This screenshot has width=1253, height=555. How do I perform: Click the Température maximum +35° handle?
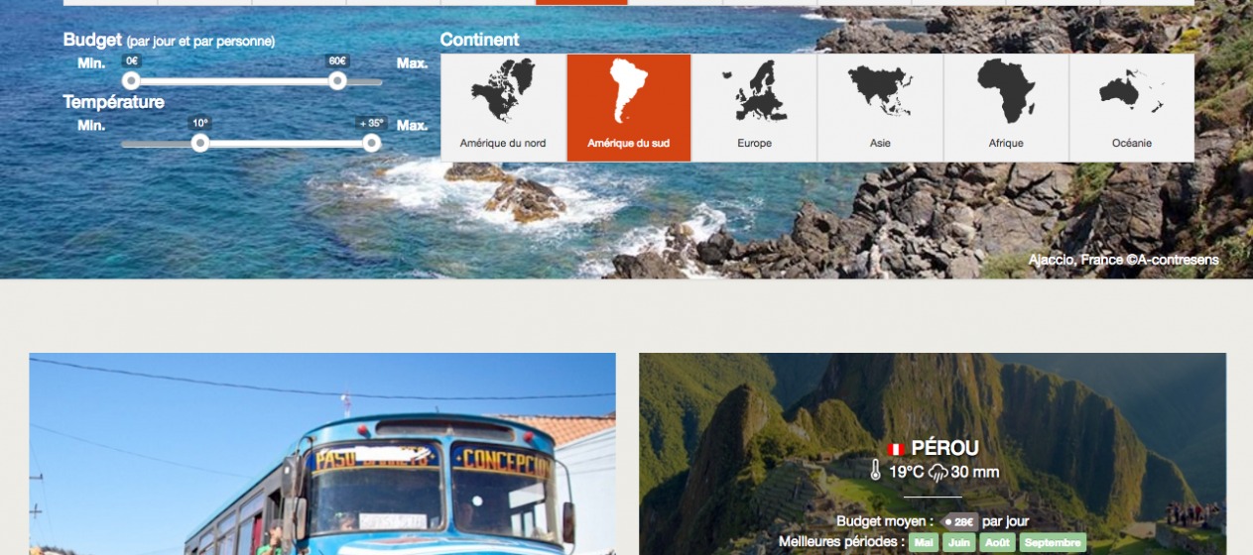(x=372, y=143)
